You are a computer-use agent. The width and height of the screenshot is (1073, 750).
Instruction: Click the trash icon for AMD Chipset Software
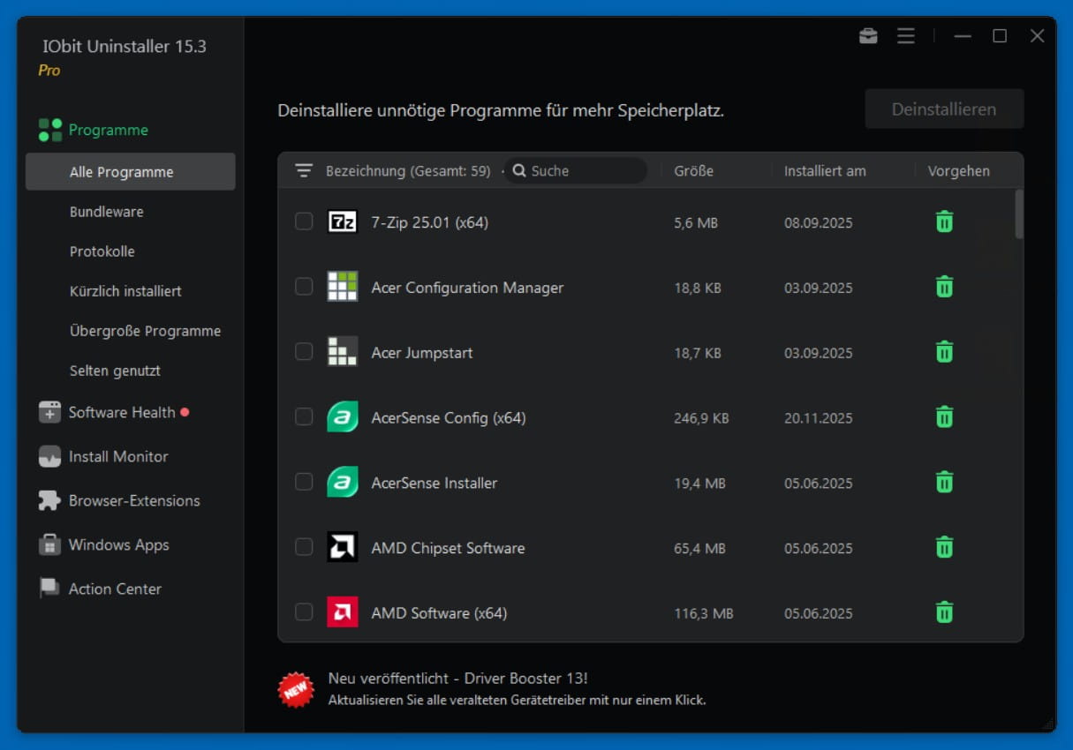click(x=944, y=547)
